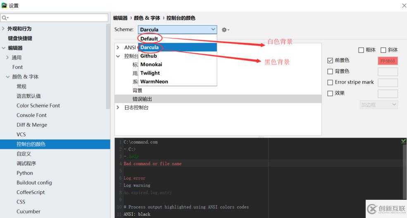Open the Console Font page
The image size is (407, 218).
pyautogui.click(x=31, y=115)
